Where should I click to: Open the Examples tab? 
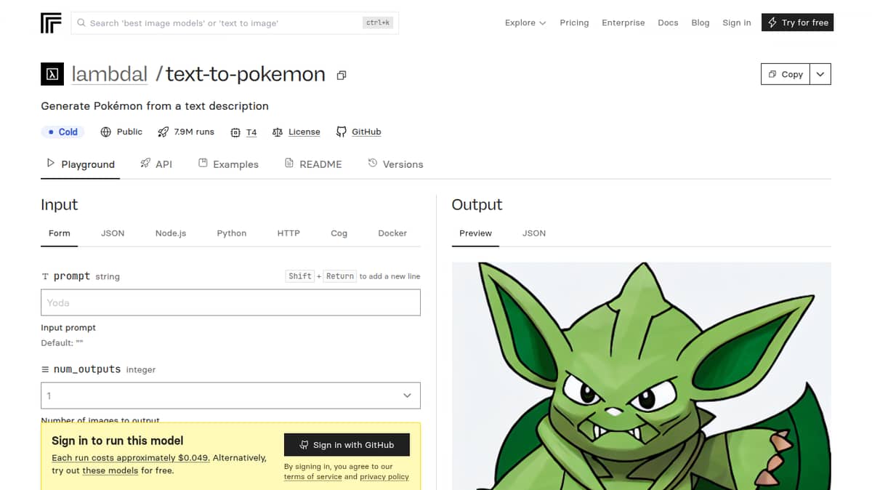click(228, 164)
